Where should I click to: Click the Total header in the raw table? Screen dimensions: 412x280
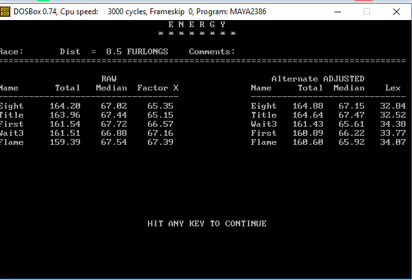pyautogui.click(x=68, y=88)
